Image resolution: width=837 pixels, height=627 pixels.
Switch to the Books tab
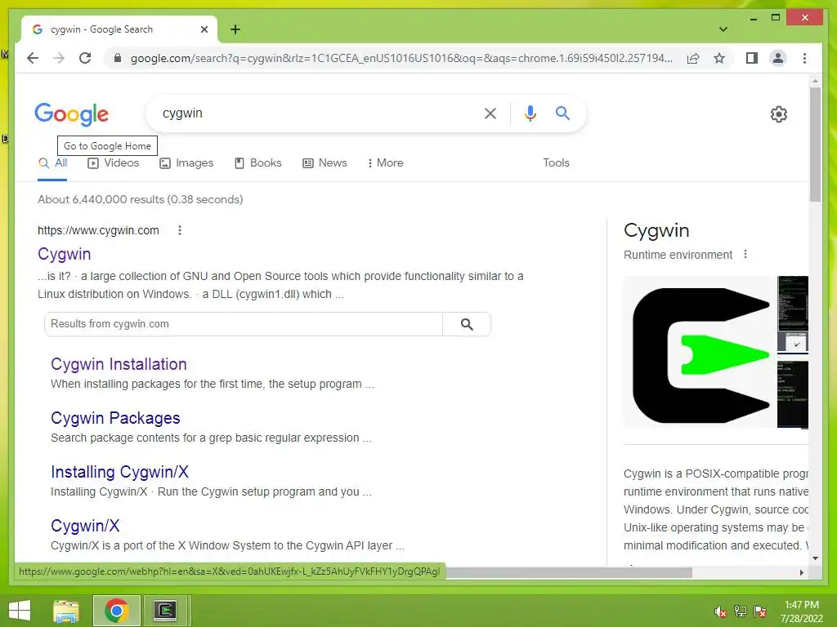[257, 163]
